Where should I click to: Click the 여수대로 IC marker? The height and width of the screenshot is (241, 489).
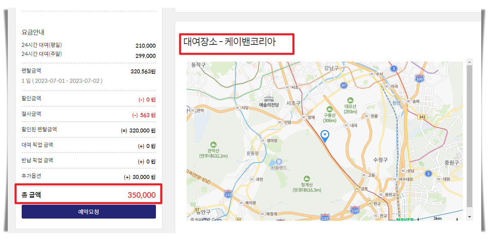pos(395,179)
